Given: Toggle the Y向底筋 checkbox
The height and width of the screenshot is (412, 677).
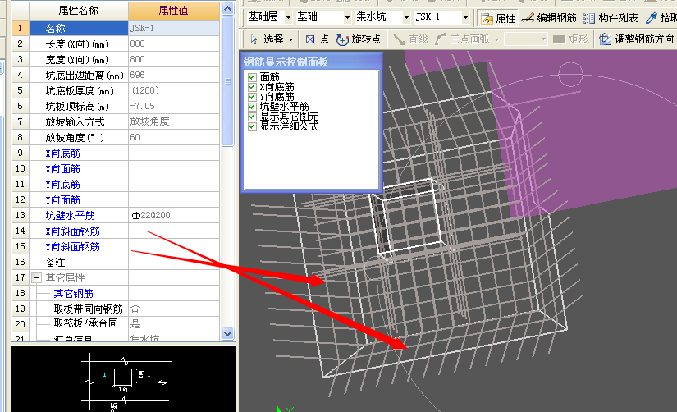Looking at the screenshot, I should [252, 97].
